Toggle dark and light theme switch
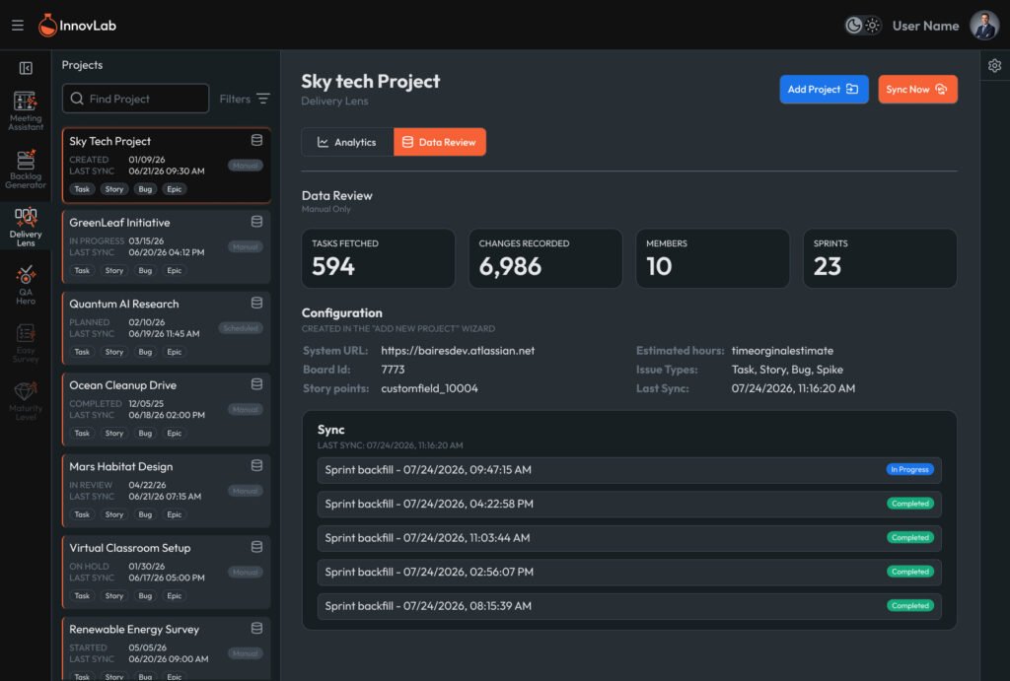The height and width of the screenshot is (681, 1010). [x=862, y=25]
